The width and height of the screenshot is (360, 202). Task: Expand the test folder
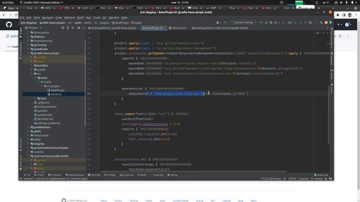pos(35,99)
